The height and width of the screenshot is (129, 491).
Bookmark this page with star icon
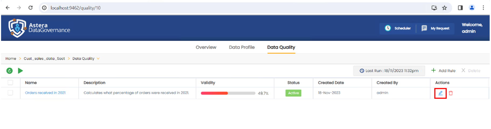444,8
